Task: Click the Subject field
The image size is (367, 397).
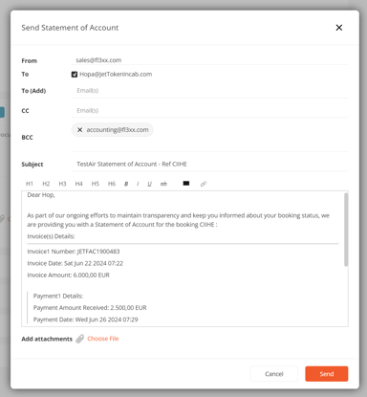Action: click(x=209, y=164)
